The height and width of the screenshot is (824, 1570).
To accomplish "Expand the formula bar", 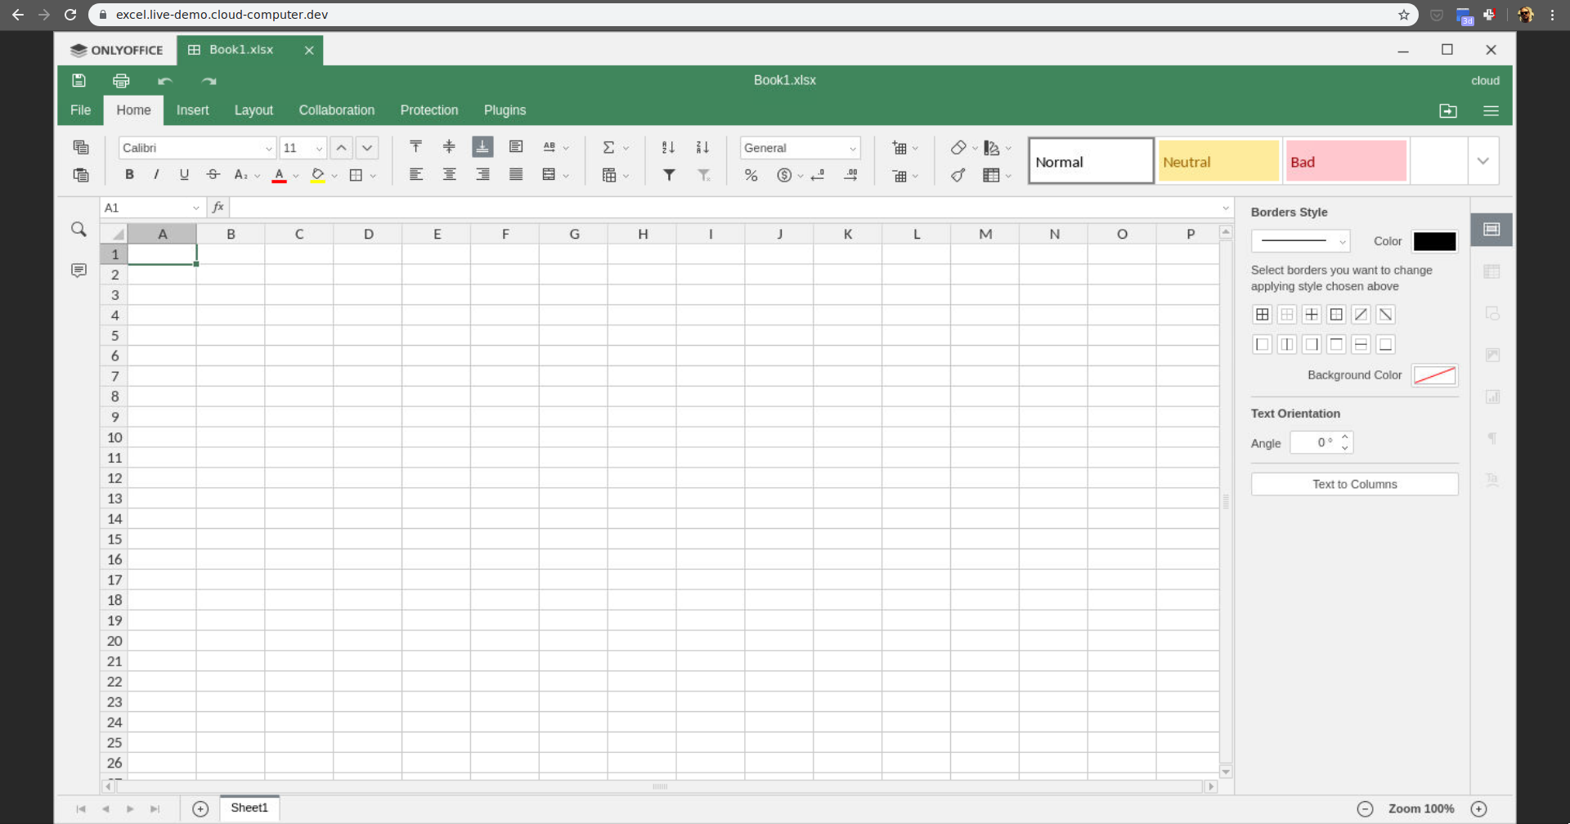I will pos(1225,208).
